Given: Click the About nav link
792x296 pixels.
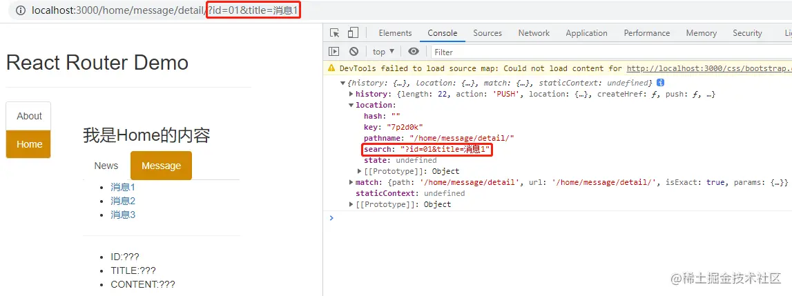Looking at the screenshot, I should coord(29,116).
